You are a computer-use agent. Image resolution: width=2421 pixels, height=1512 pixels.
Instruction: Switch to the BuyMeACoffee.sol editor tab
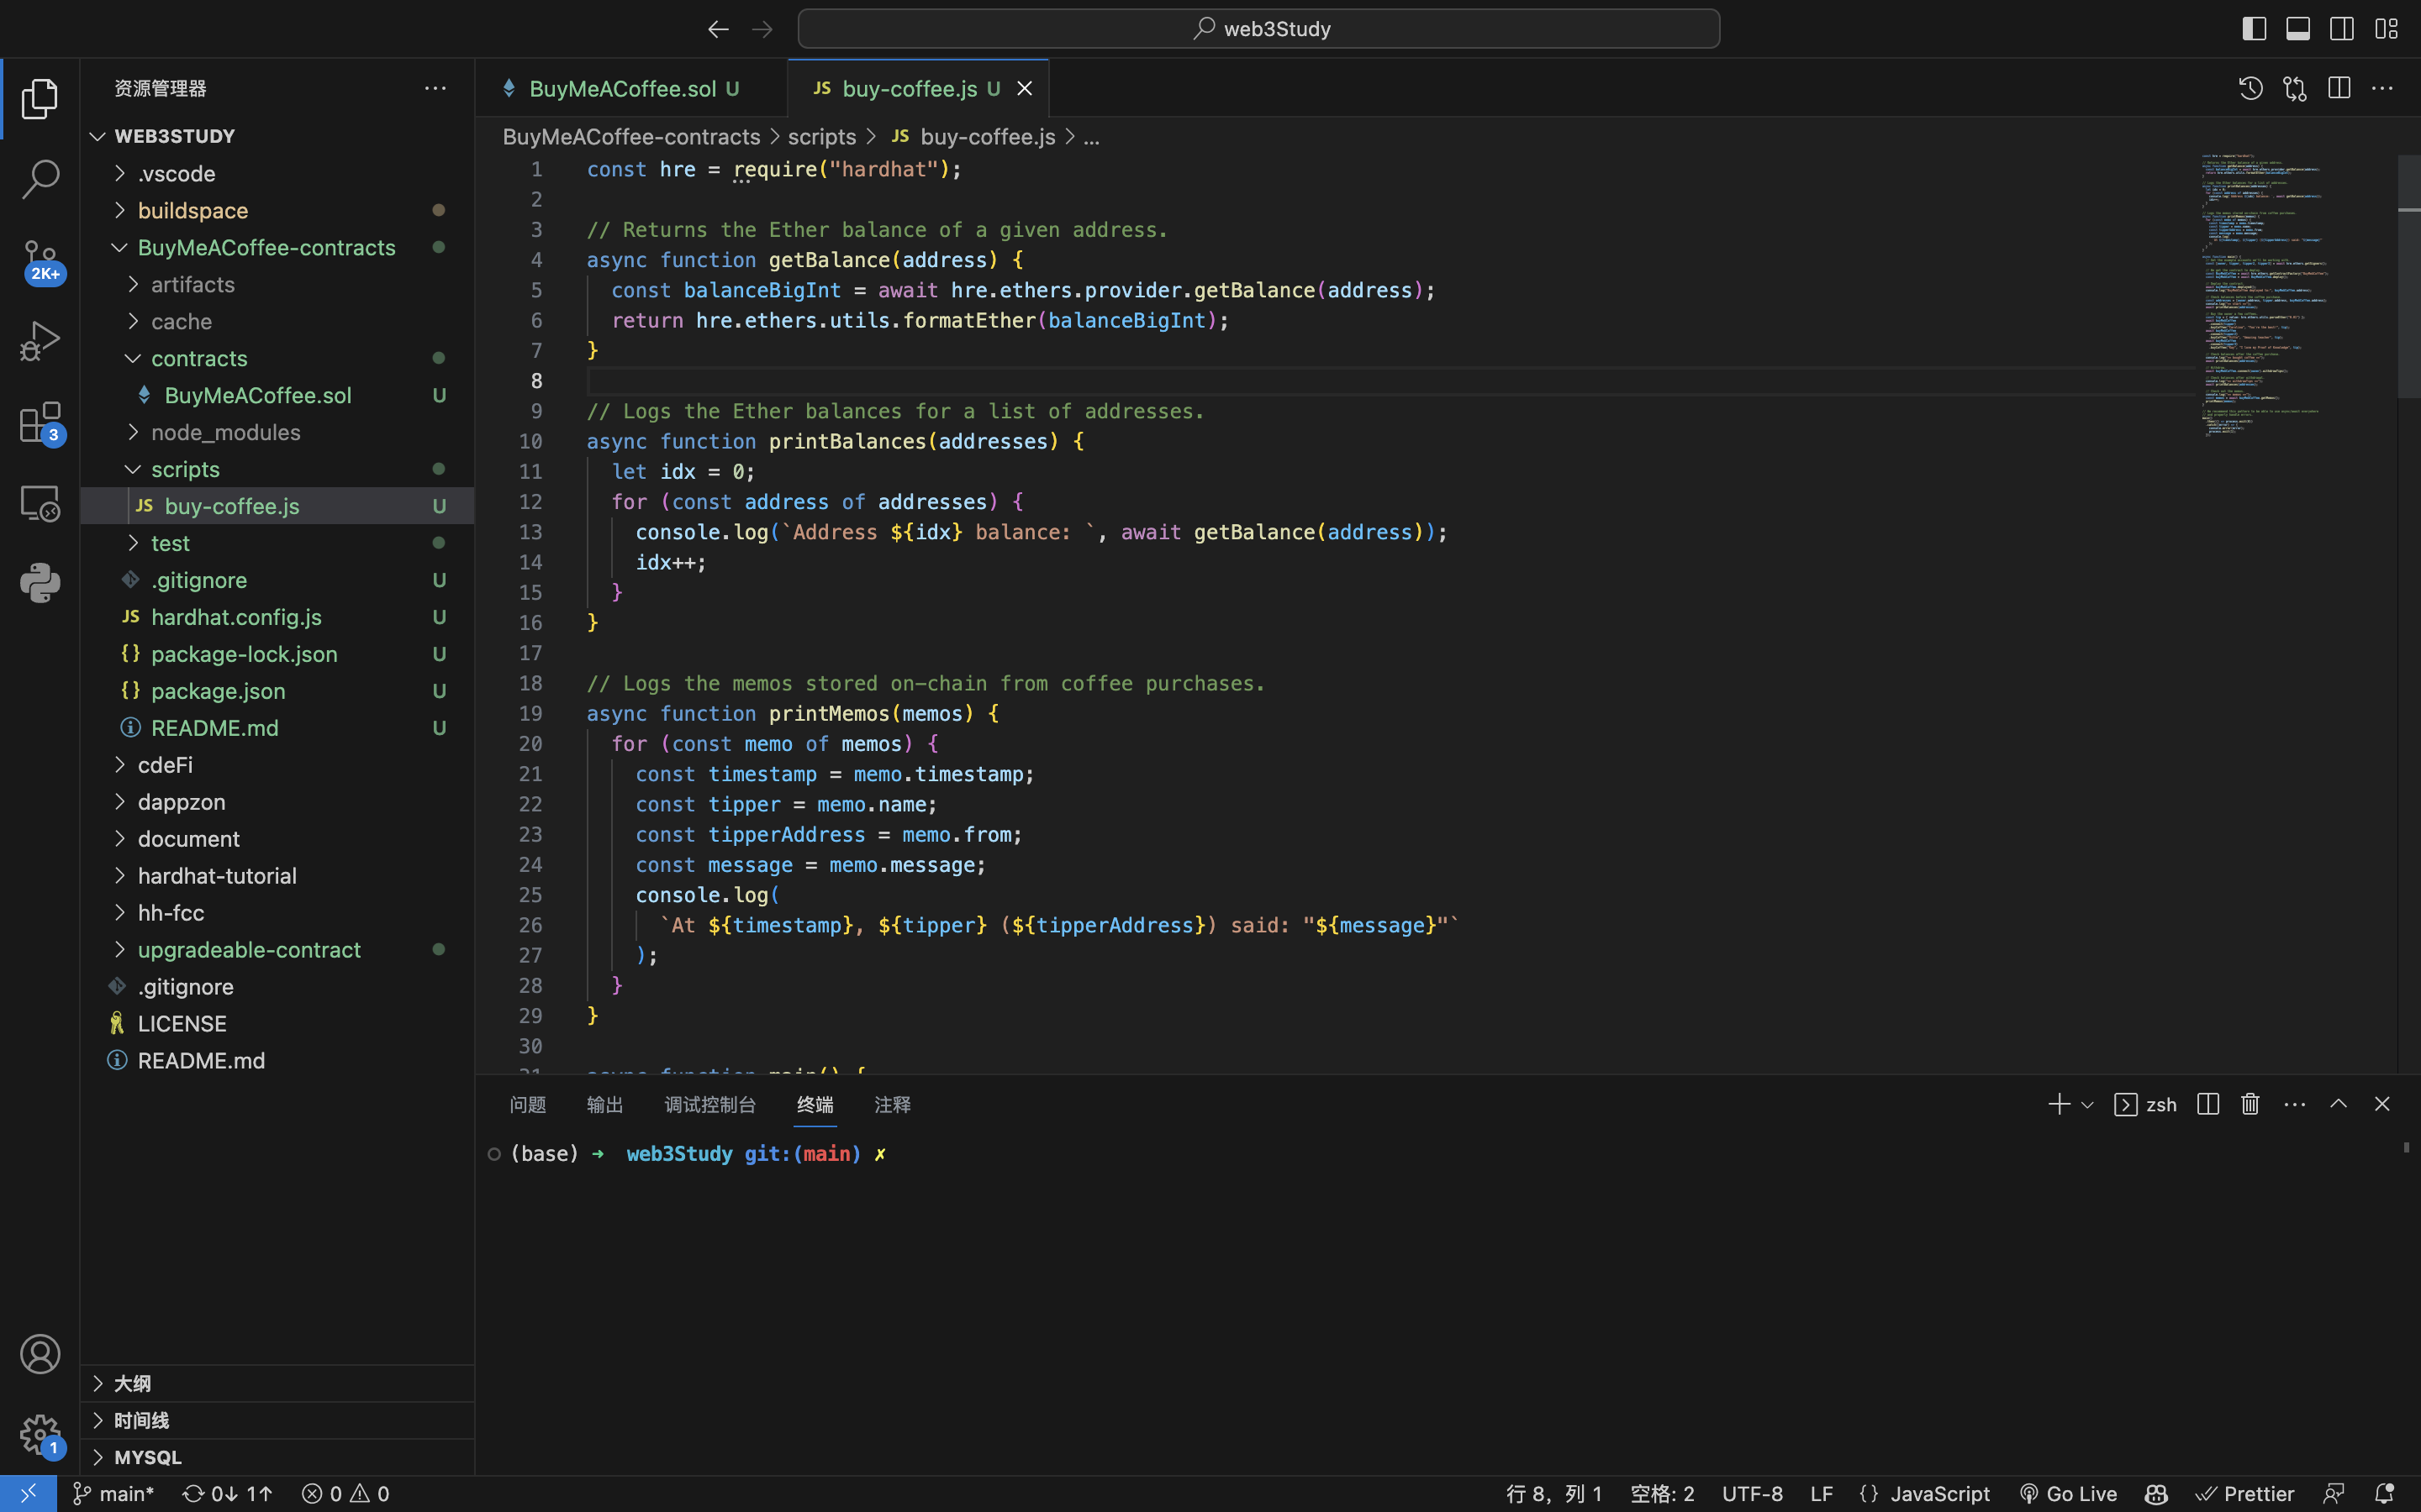tap(631, 89)
